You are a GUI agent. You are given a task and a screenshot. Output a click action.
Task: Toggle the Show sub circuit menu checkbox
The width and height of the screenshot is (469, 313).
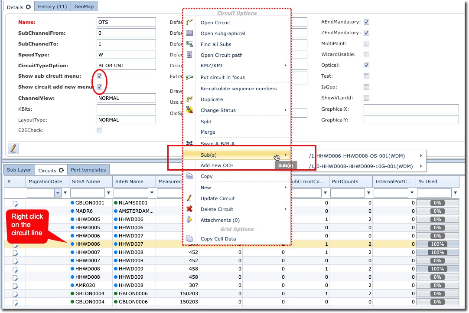[x=99, y=76]
